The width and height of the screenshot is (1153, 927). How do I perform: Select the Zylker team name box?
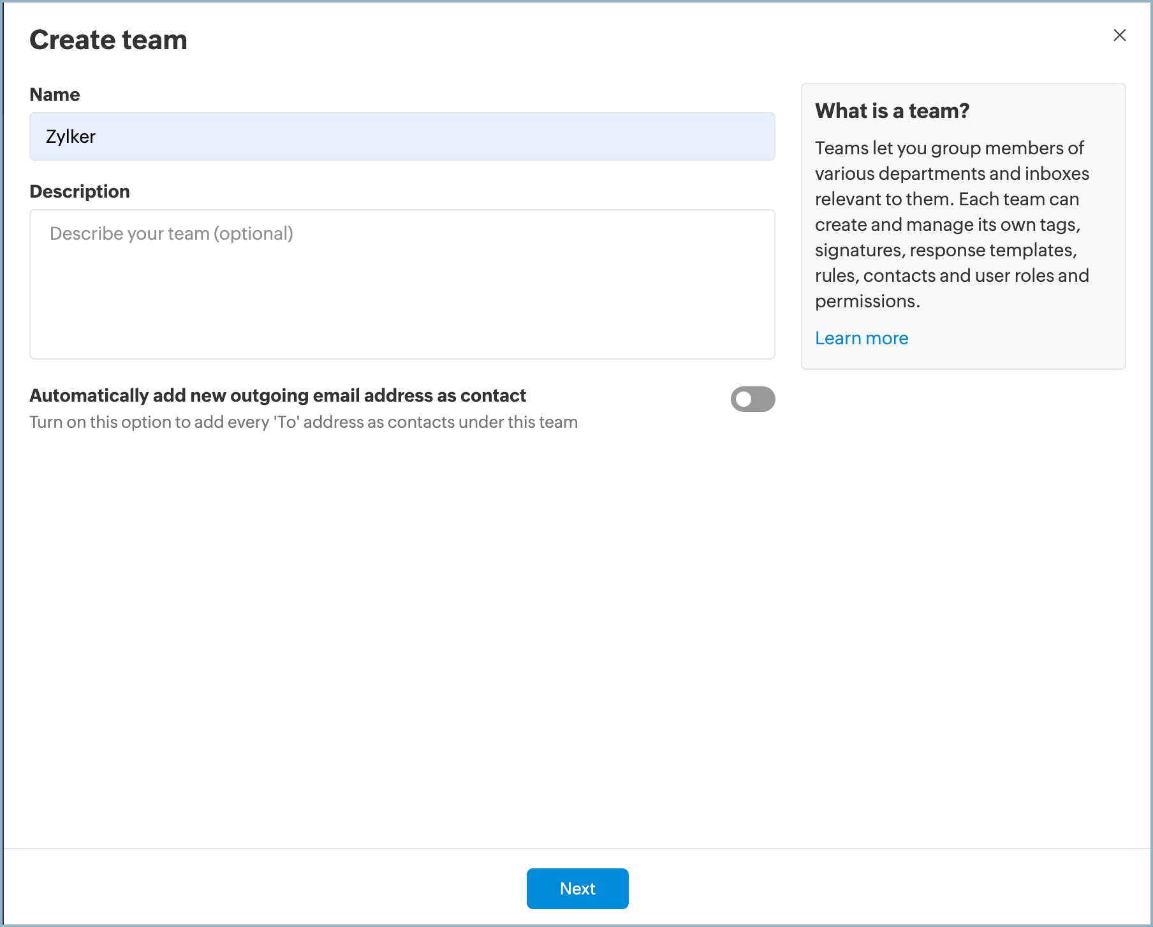coord(402,136)
